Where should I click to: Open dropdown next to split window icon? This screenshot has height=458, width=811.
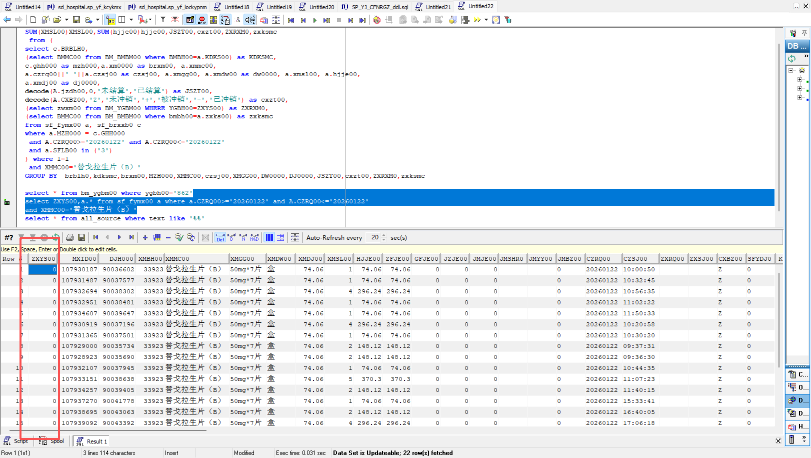click(131, 20)
